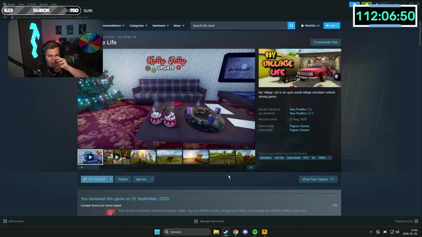Screen dimensions: 422x237
Task: Click the recent reviews Very Positive link
Action: pos(298,109)
